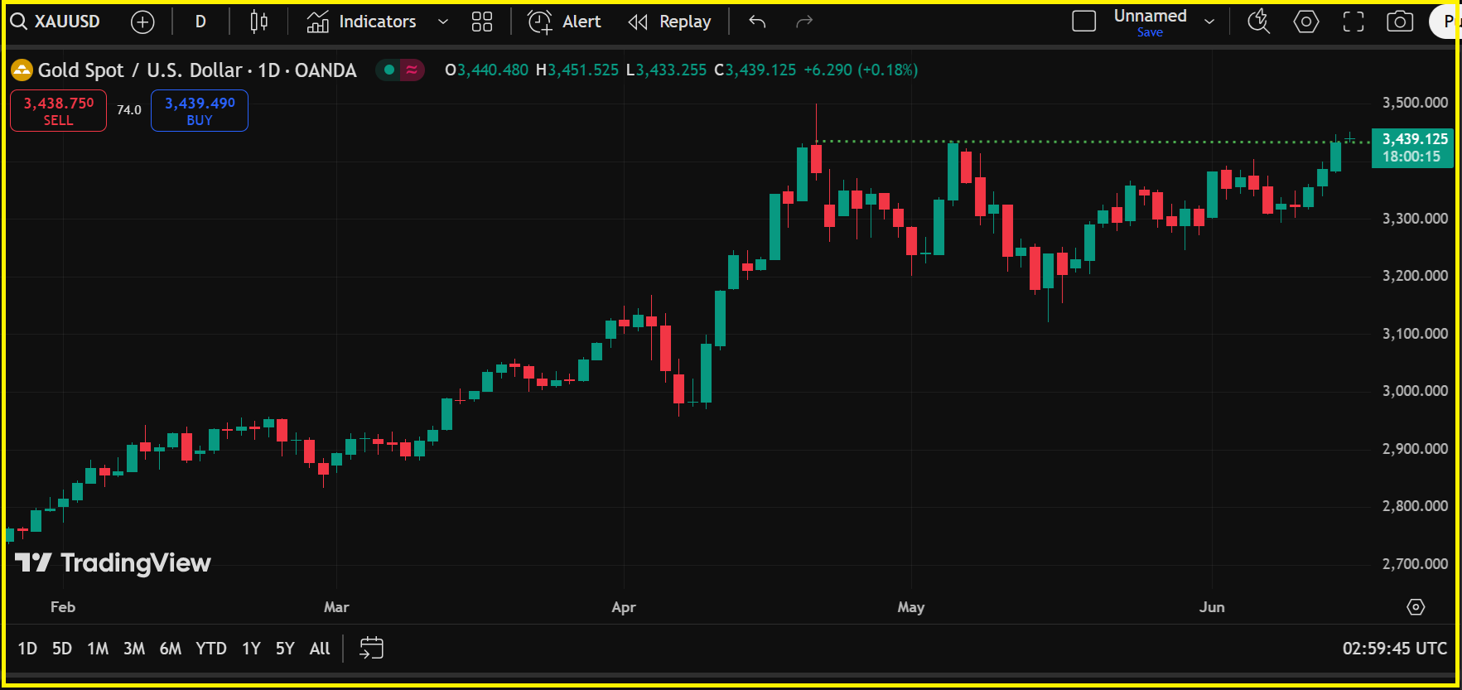Click the layout setup square icon

click(x=1083, y=22)
